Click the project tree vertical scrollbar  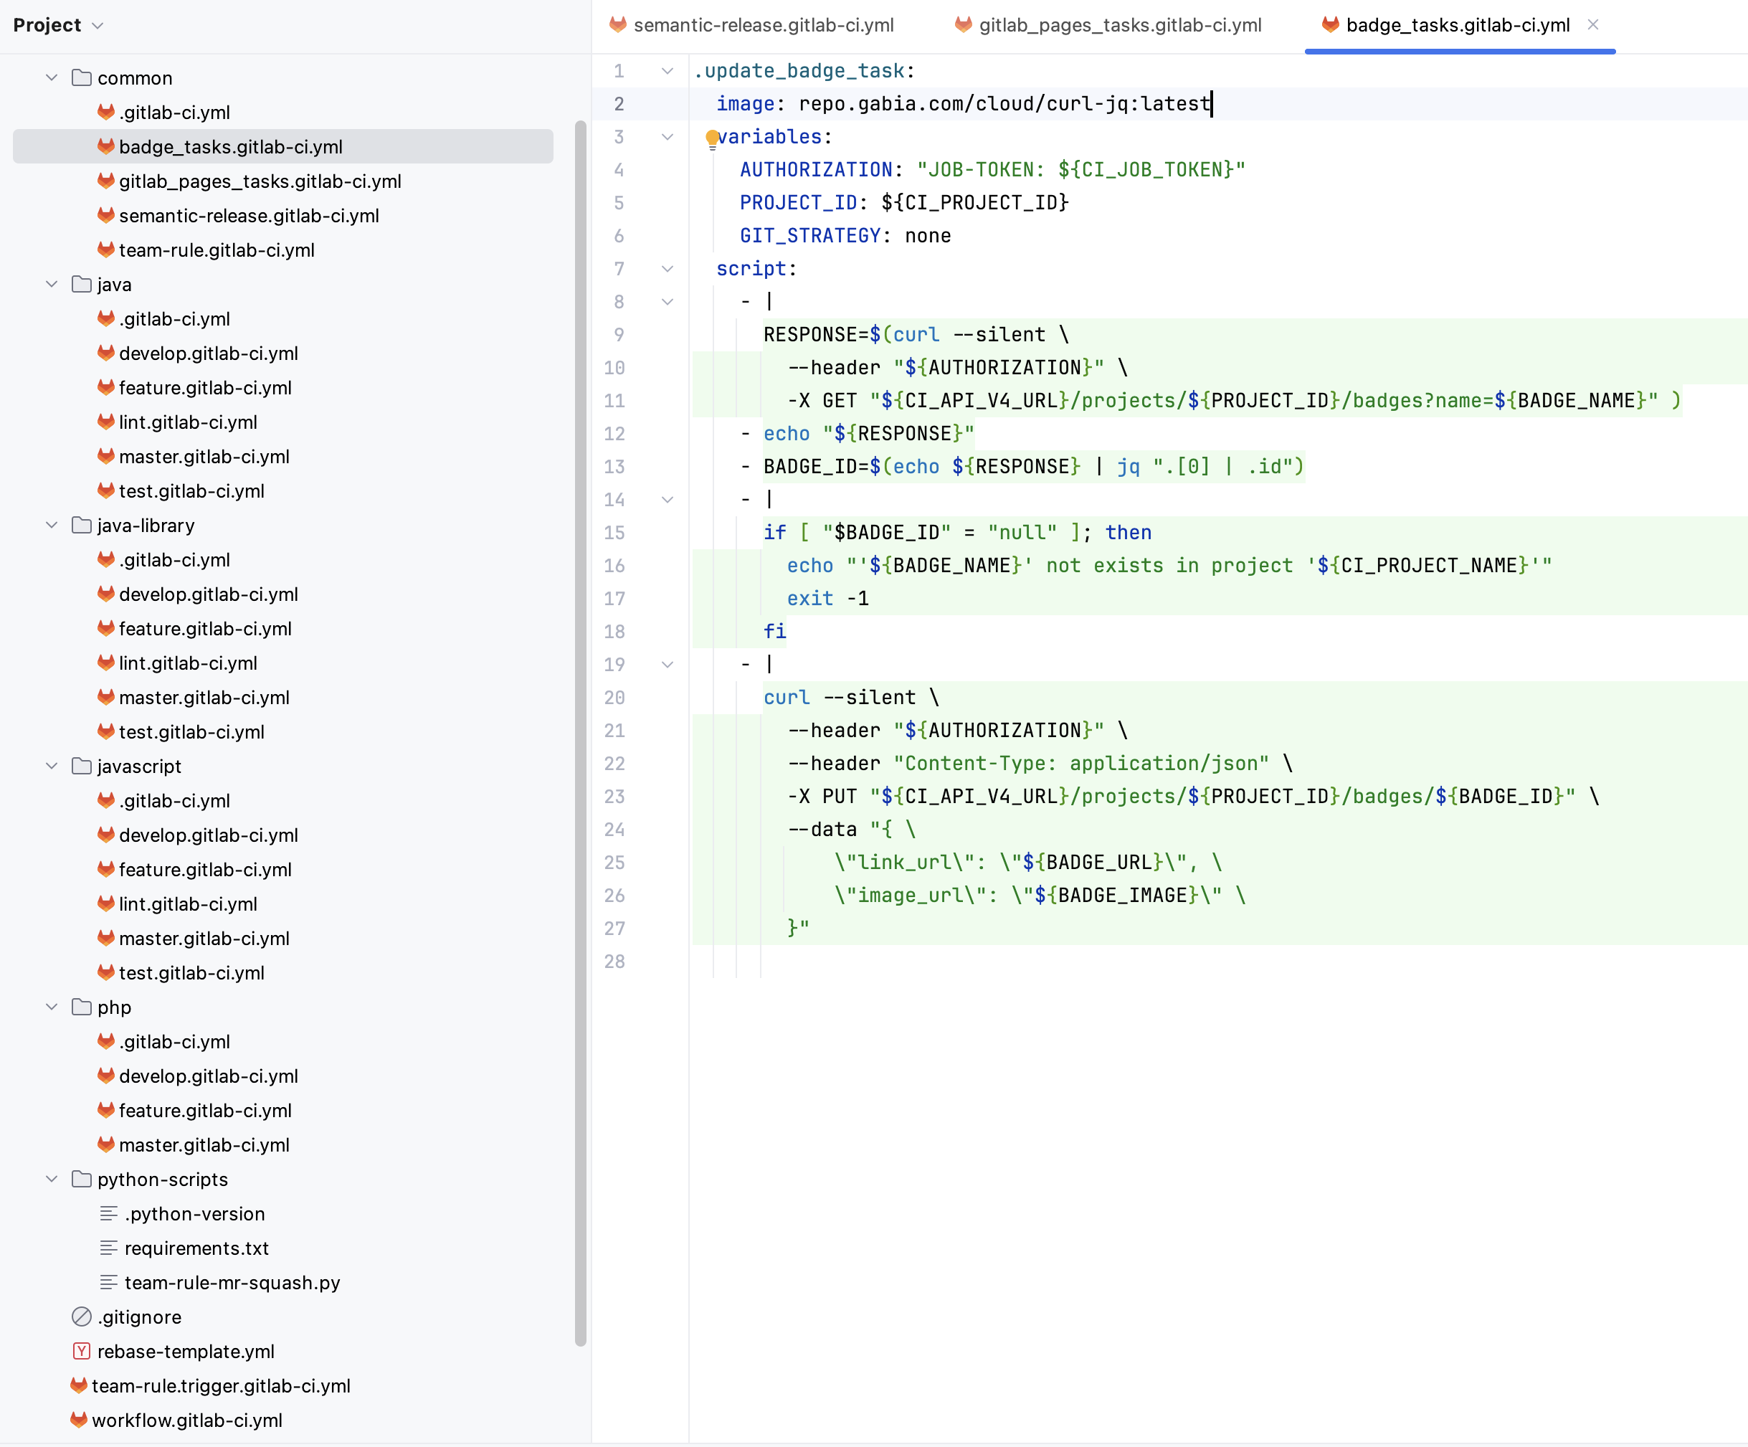pos(580,733)
